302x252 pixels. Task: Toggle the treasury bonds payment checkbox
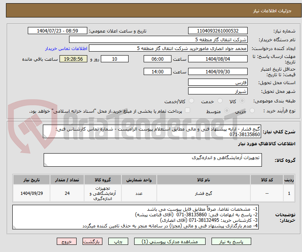coord(187,110)
